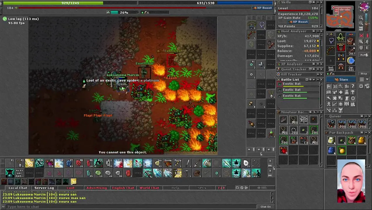This screenshot has width=372, height=210.
Task: Click the amulet equipment slot
Action: pos(331,41)
